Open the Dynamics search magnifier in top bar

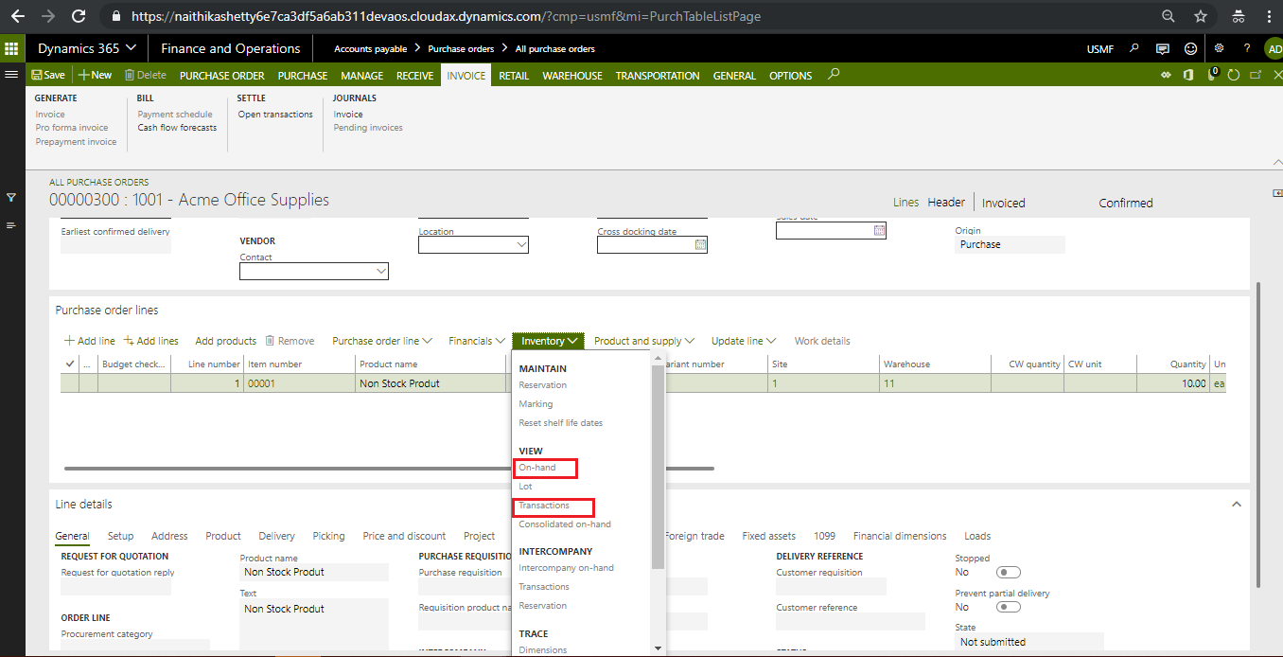tap(1135, 48)
